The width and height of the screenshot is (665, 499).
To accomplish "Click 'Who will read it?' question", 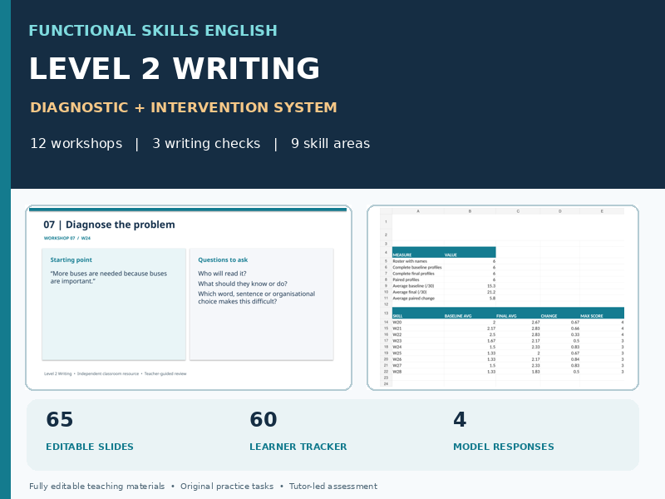I will [x=222, y=274].
